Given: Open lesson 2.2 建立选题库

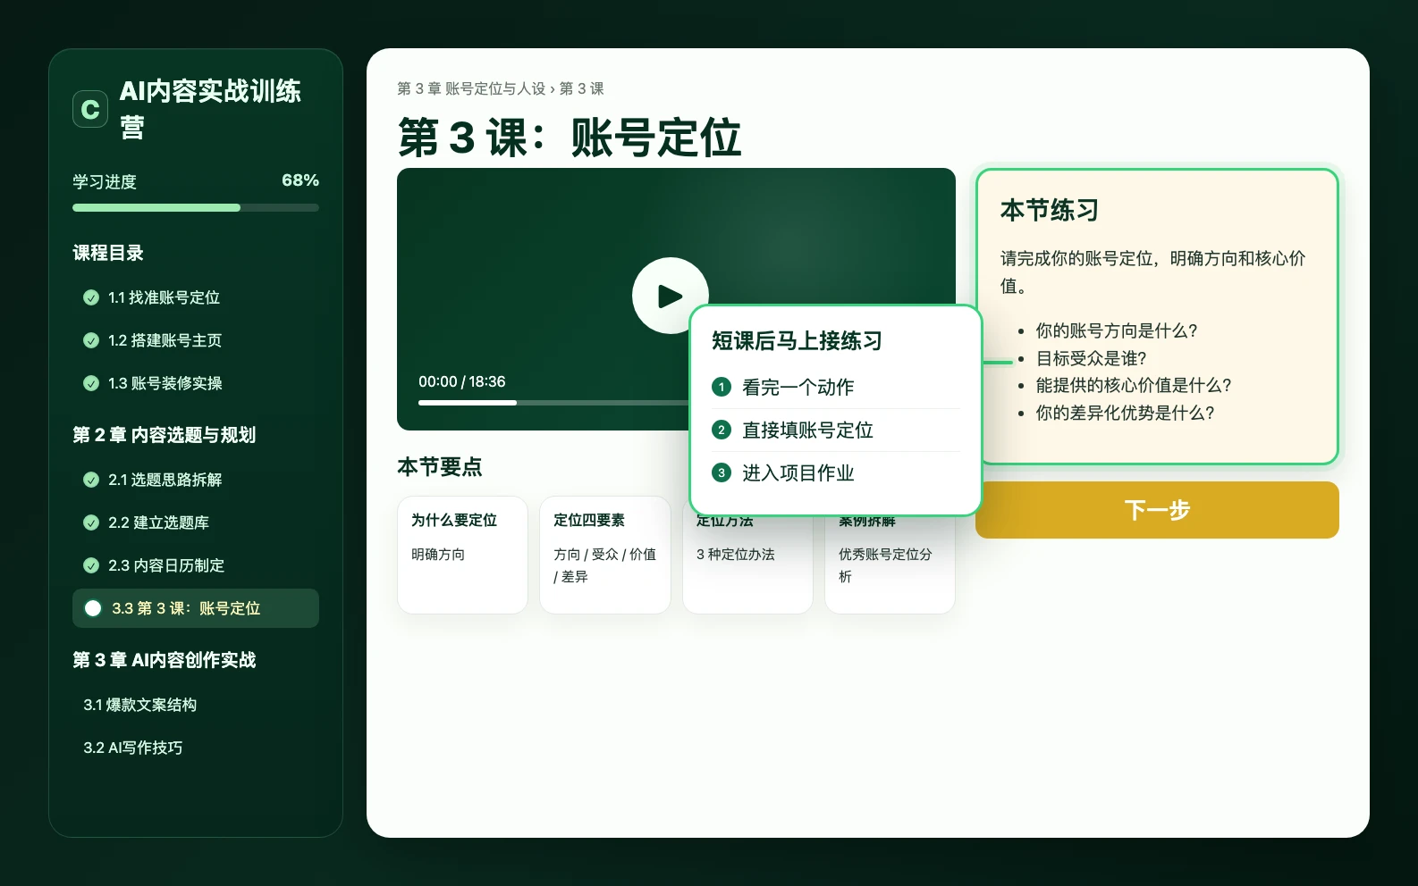Looking at the screenshot, I should [196, 522].
